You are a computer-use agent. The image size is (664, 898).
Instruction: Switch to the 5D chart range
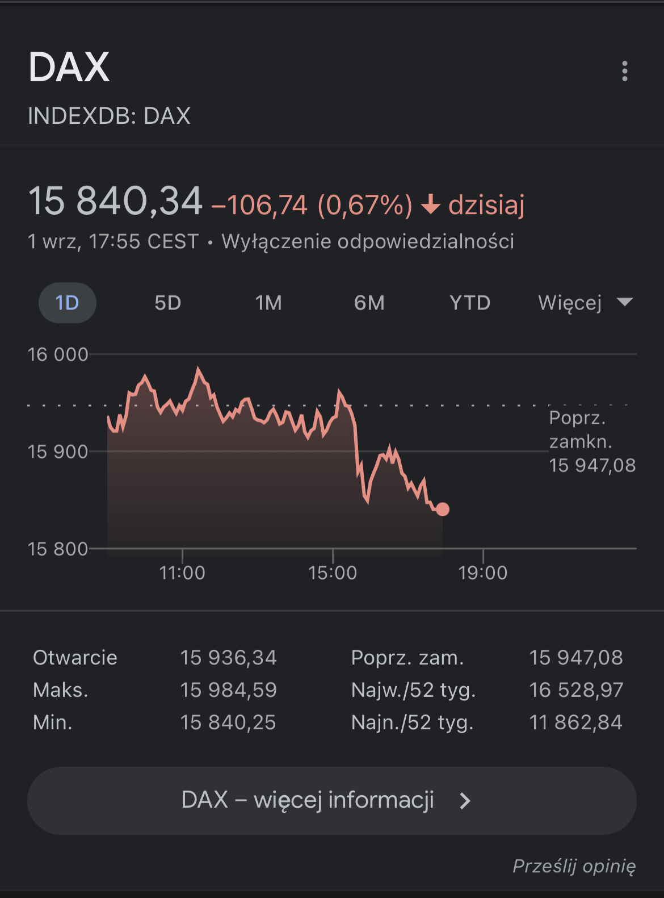click(168, 303)
